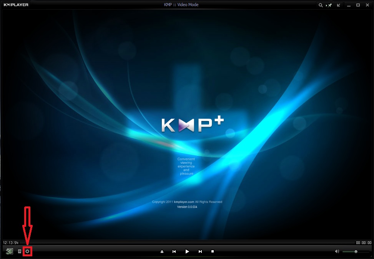Open a media file with the eject icon

coord(162,251)
